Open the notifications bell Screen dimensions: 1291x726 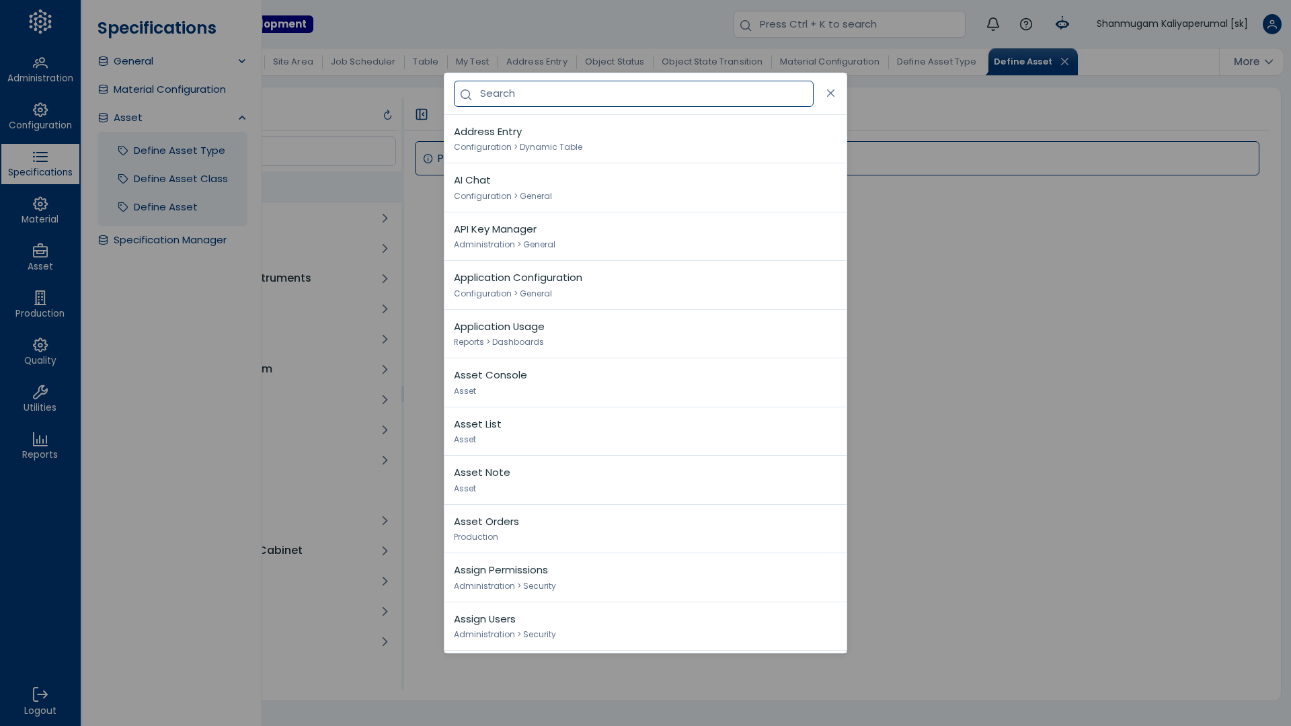[x=993, y=24]
